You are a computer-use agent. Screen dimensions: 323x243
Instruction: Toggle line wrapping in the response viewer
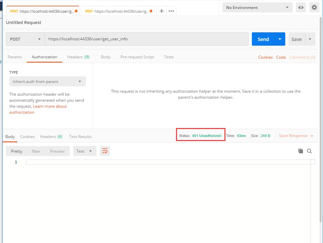105,151
